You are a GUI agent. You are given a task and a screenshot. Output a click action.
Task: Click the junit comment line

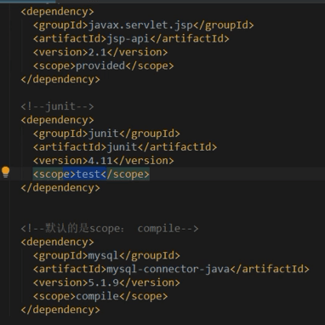(x=57, y=106)
